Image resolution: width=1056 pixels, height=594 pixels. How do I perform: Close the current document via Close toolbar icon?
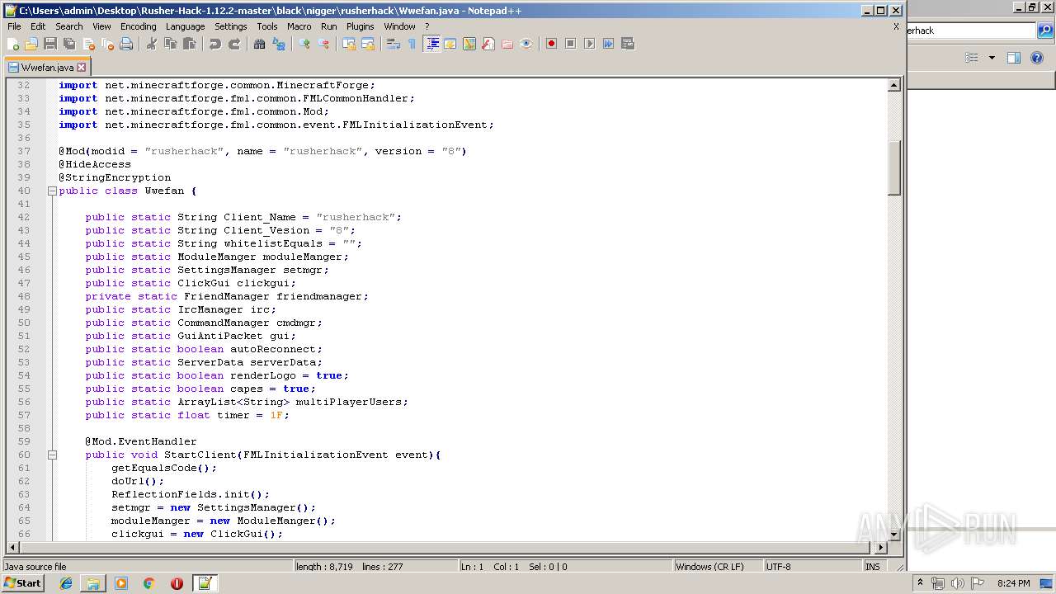click(x=88, y=44)
